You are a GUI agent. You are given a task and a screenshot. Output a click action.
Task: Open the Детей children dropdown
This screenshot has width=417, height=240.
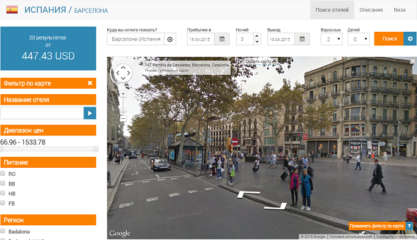point(358,39)
